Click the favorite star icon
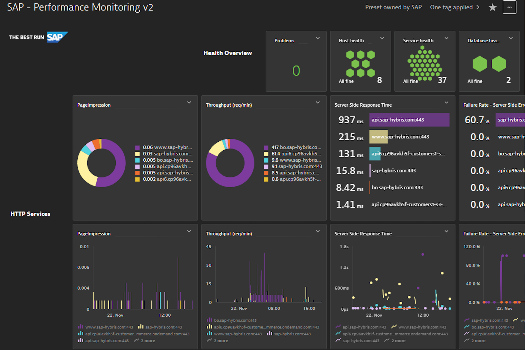The width and height of the screenshot is (525, 350). 492,7
